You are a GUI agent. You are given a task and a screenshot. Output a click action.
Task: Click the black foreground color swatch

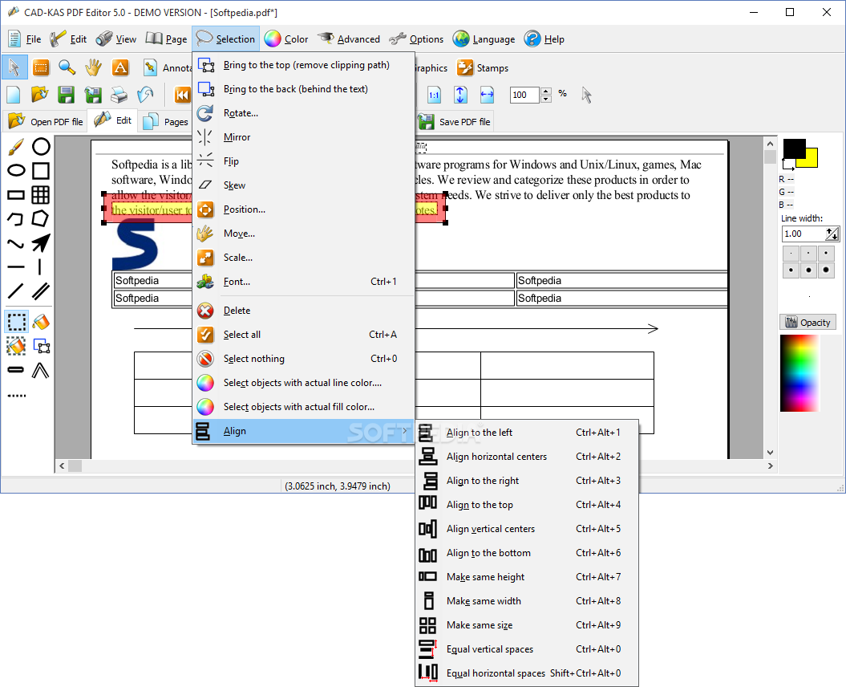(x=794, y=148)
